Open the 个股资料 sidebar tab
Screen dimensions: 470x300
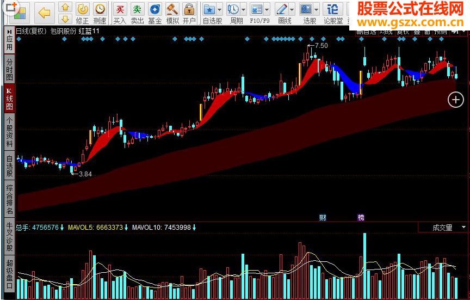(x=9, y=132)
